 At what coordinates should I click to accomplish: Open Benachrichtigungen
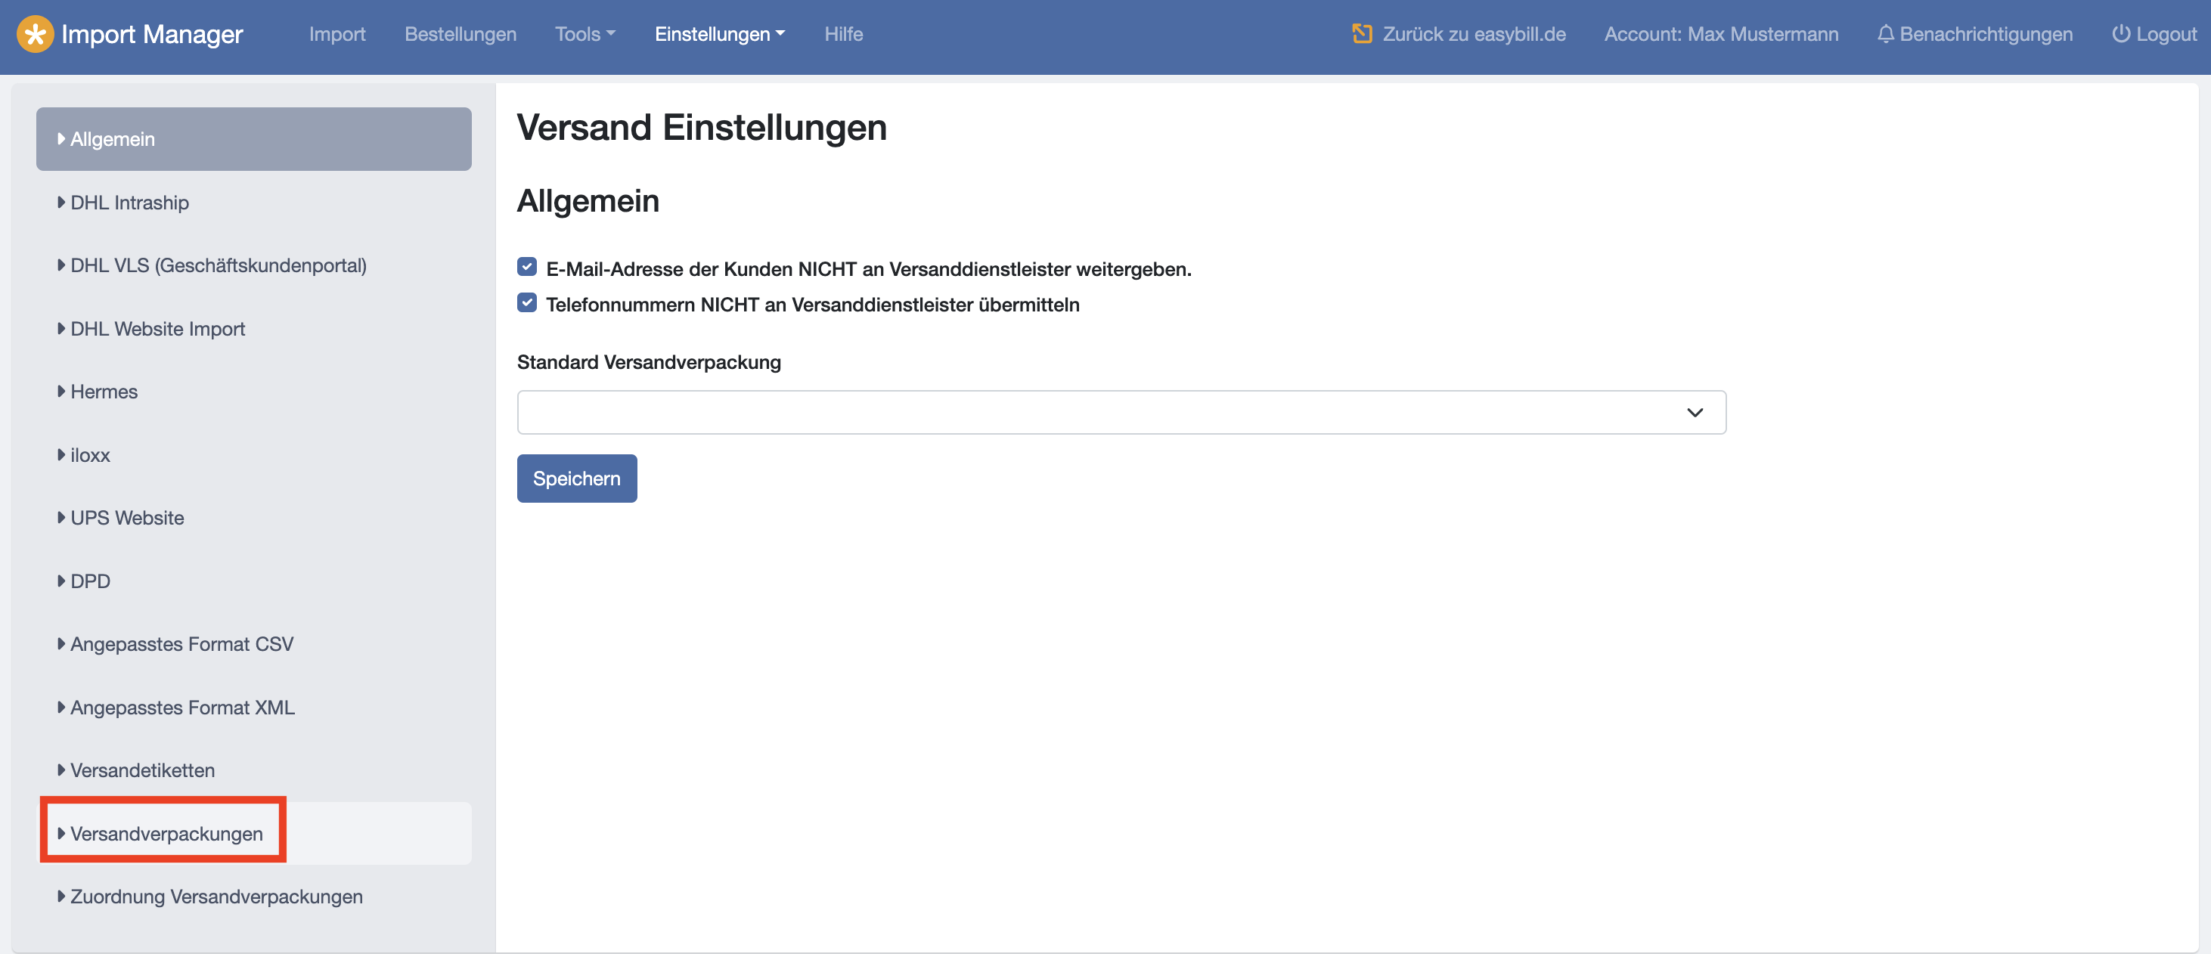(x=1974, y=34)
